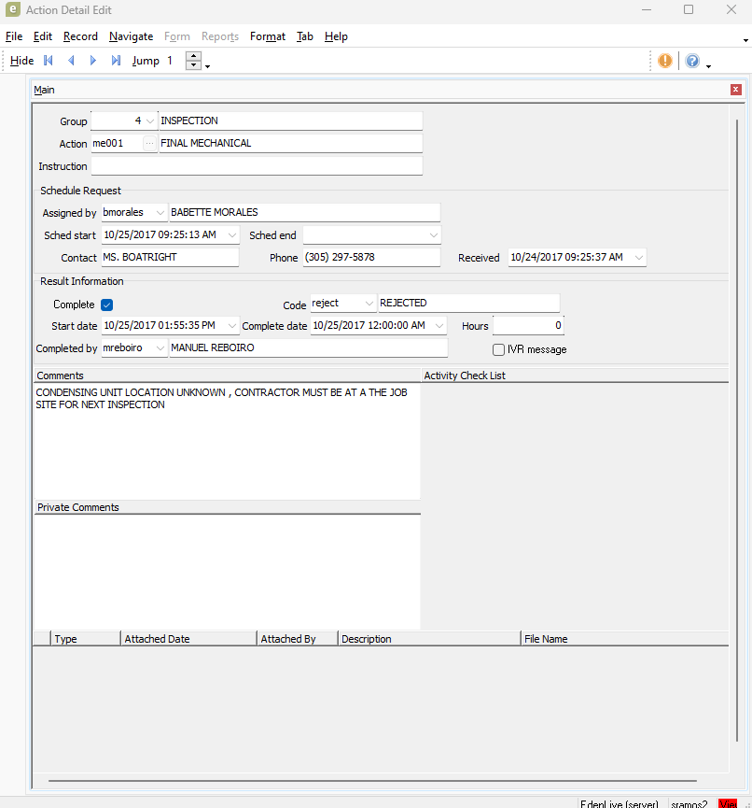Jump to last record icon

[x=116, y=61]
